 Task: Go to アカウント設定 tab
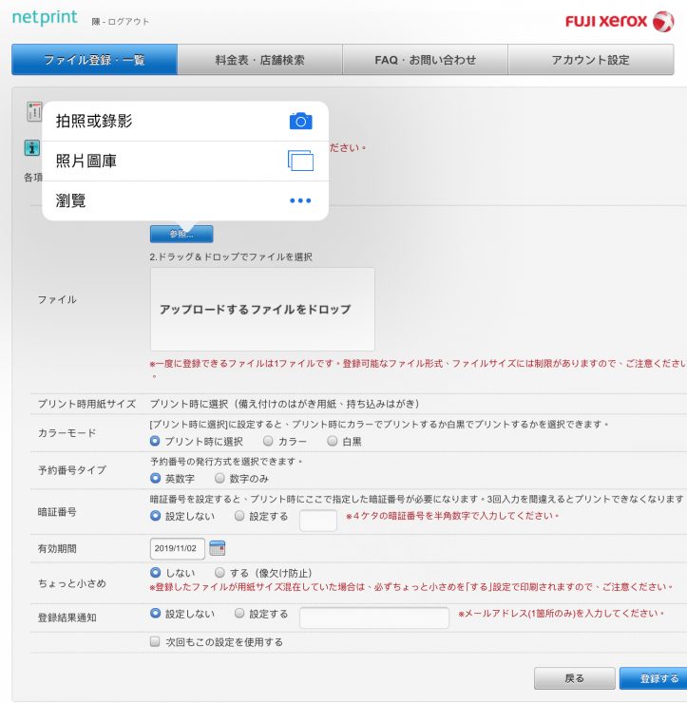pos(590,60)
